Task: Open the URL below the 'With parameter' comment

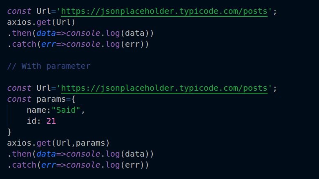Action: [x=164, y=88]
